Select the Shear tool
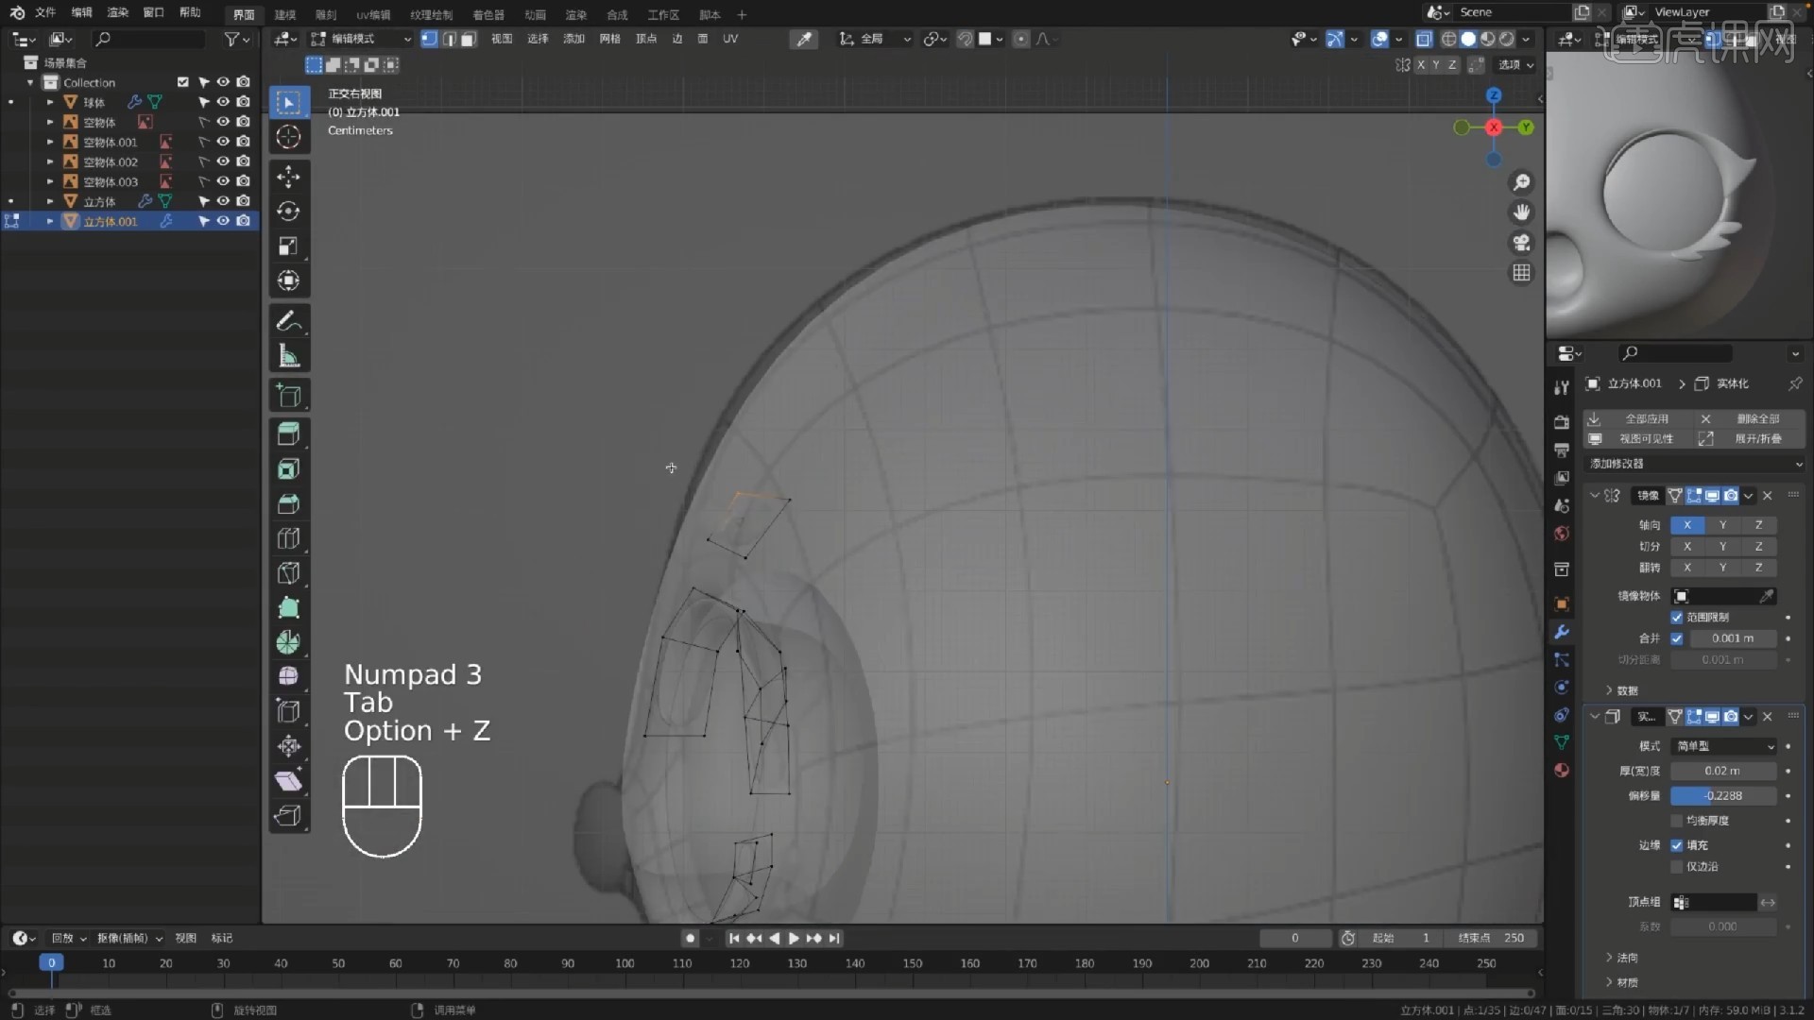 [288, 781]
